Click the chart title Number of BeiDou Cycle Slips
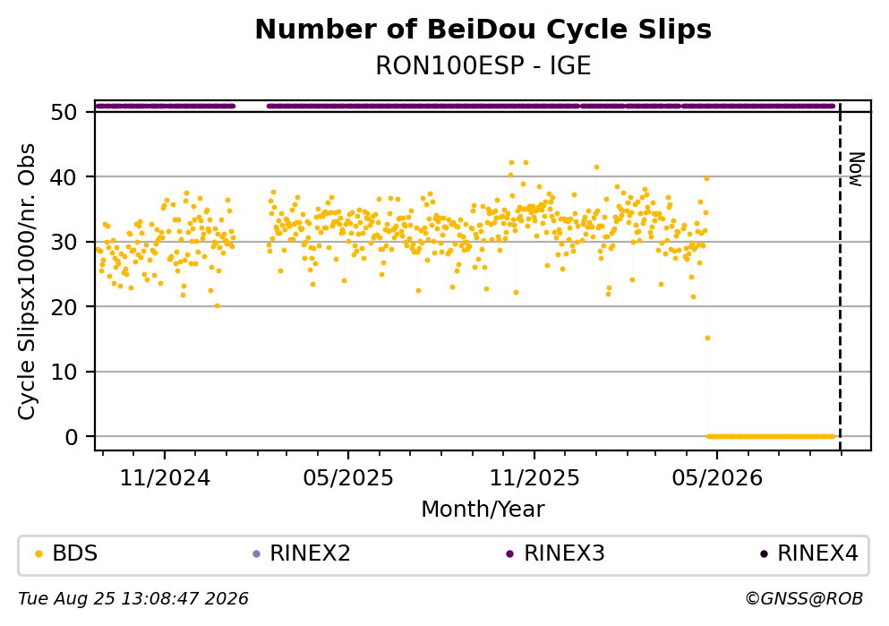The image size is (889, 626). pyautogui.click(x=483, y=30)
